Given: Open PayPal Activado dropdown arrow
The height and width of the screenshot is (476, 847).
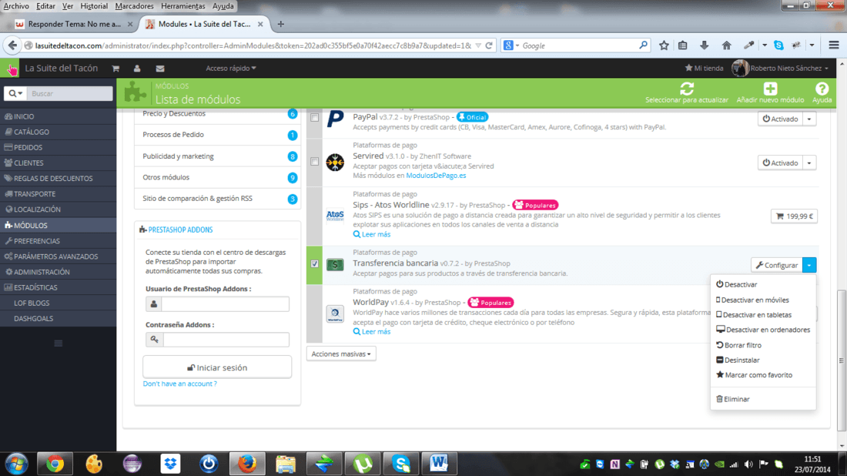Looking at the screenshot, I should click(x=809, y=119).
